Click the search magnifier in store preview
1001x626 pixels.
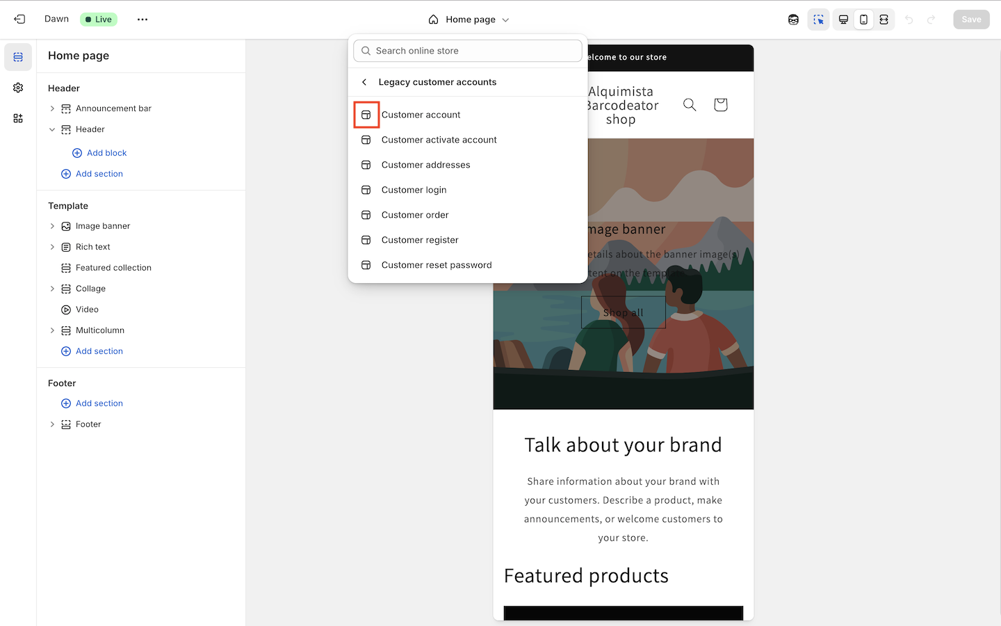[690, 104]
